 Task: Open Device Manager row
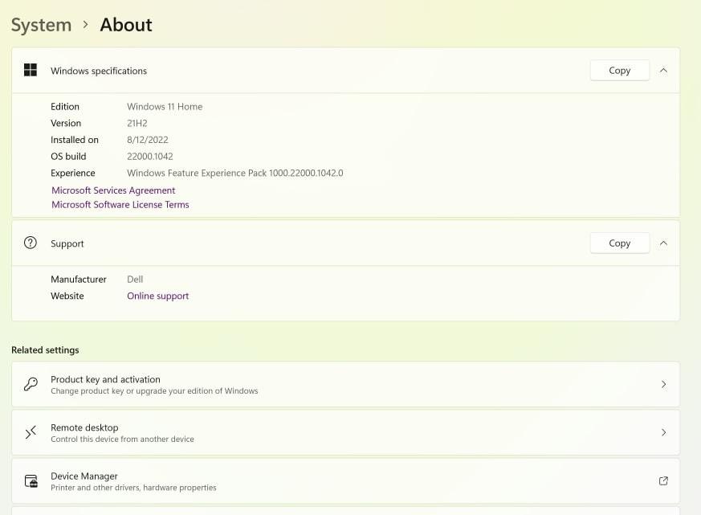[345, 481]
